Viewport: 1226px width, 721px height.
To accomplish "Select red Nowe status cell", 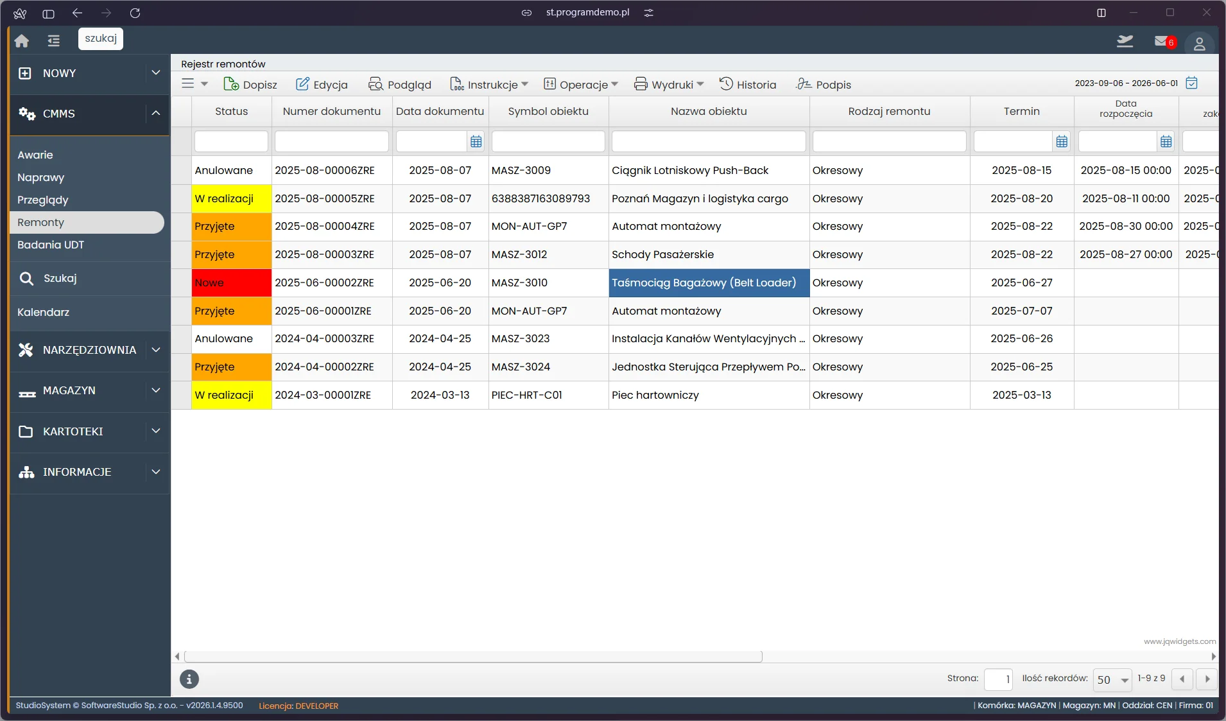I will [231, 282].
